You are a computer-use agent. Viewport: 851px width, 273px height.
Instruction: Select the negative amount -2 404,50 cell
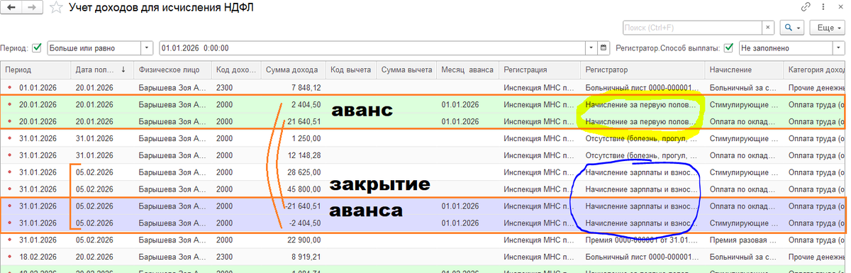click(293, 223)
